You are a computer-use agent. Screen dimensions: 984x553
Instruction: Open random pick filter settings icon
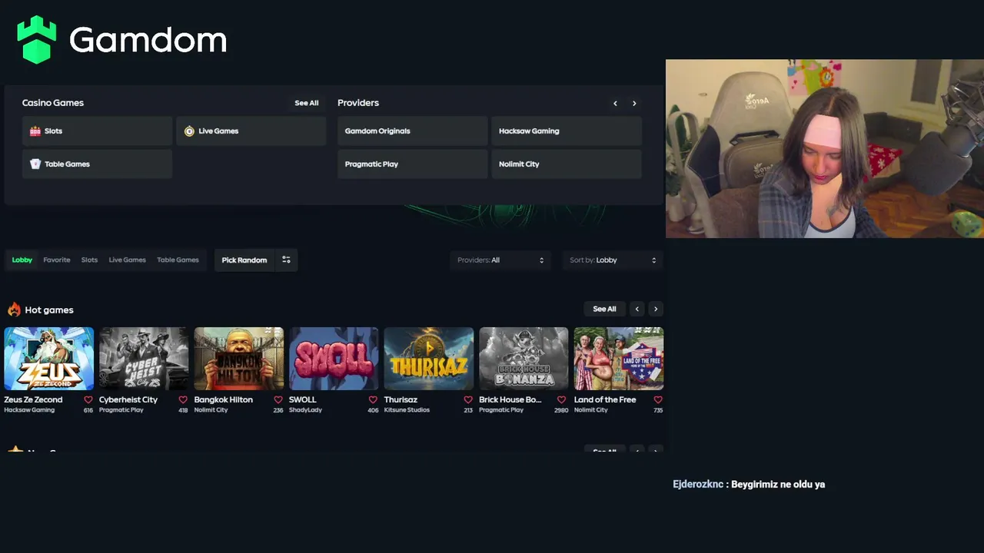pyautogui.click(x=286, y=260)
